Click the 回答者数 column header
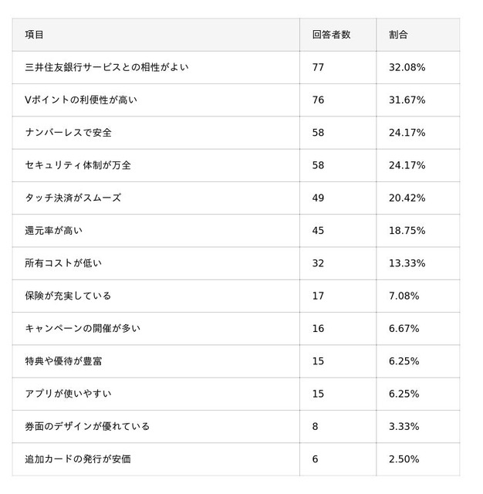 point(331,35)
